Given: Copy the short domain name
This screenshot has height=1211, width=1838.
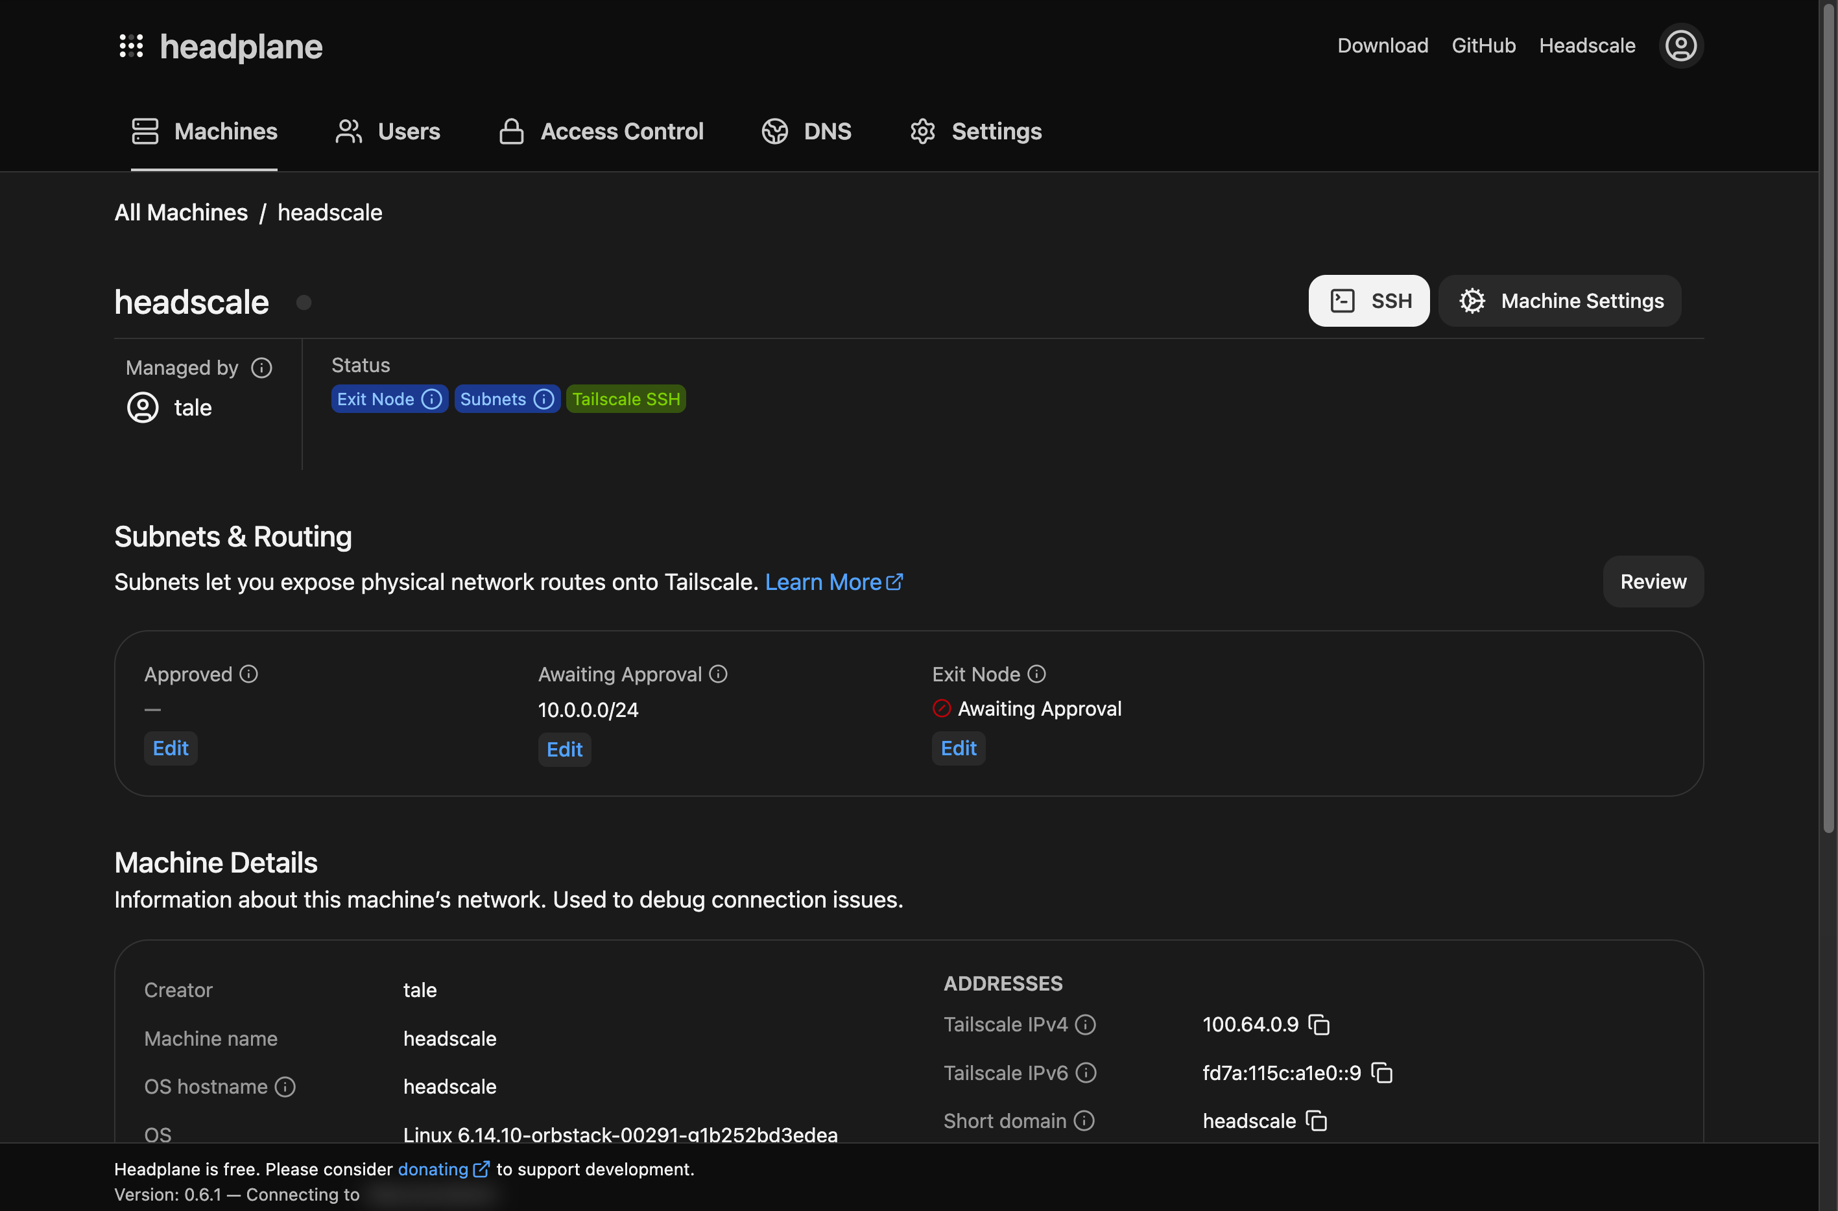Looking at the screenshot, I should coord(1317,1121).
